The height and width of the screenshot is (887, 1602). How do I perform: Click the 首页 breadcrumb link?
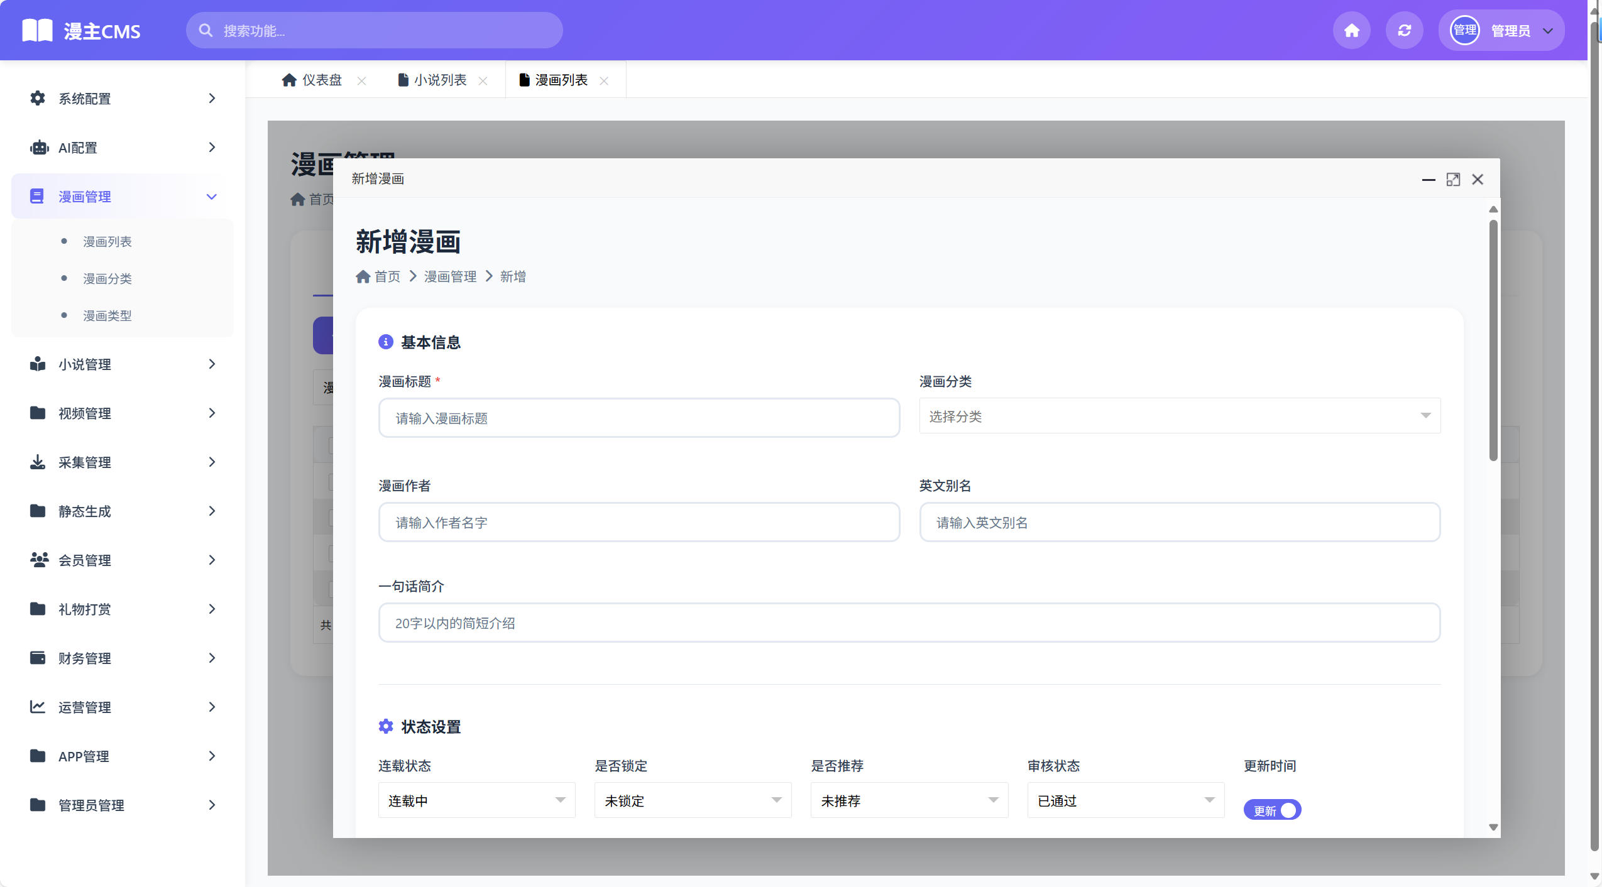click(387, 276)
